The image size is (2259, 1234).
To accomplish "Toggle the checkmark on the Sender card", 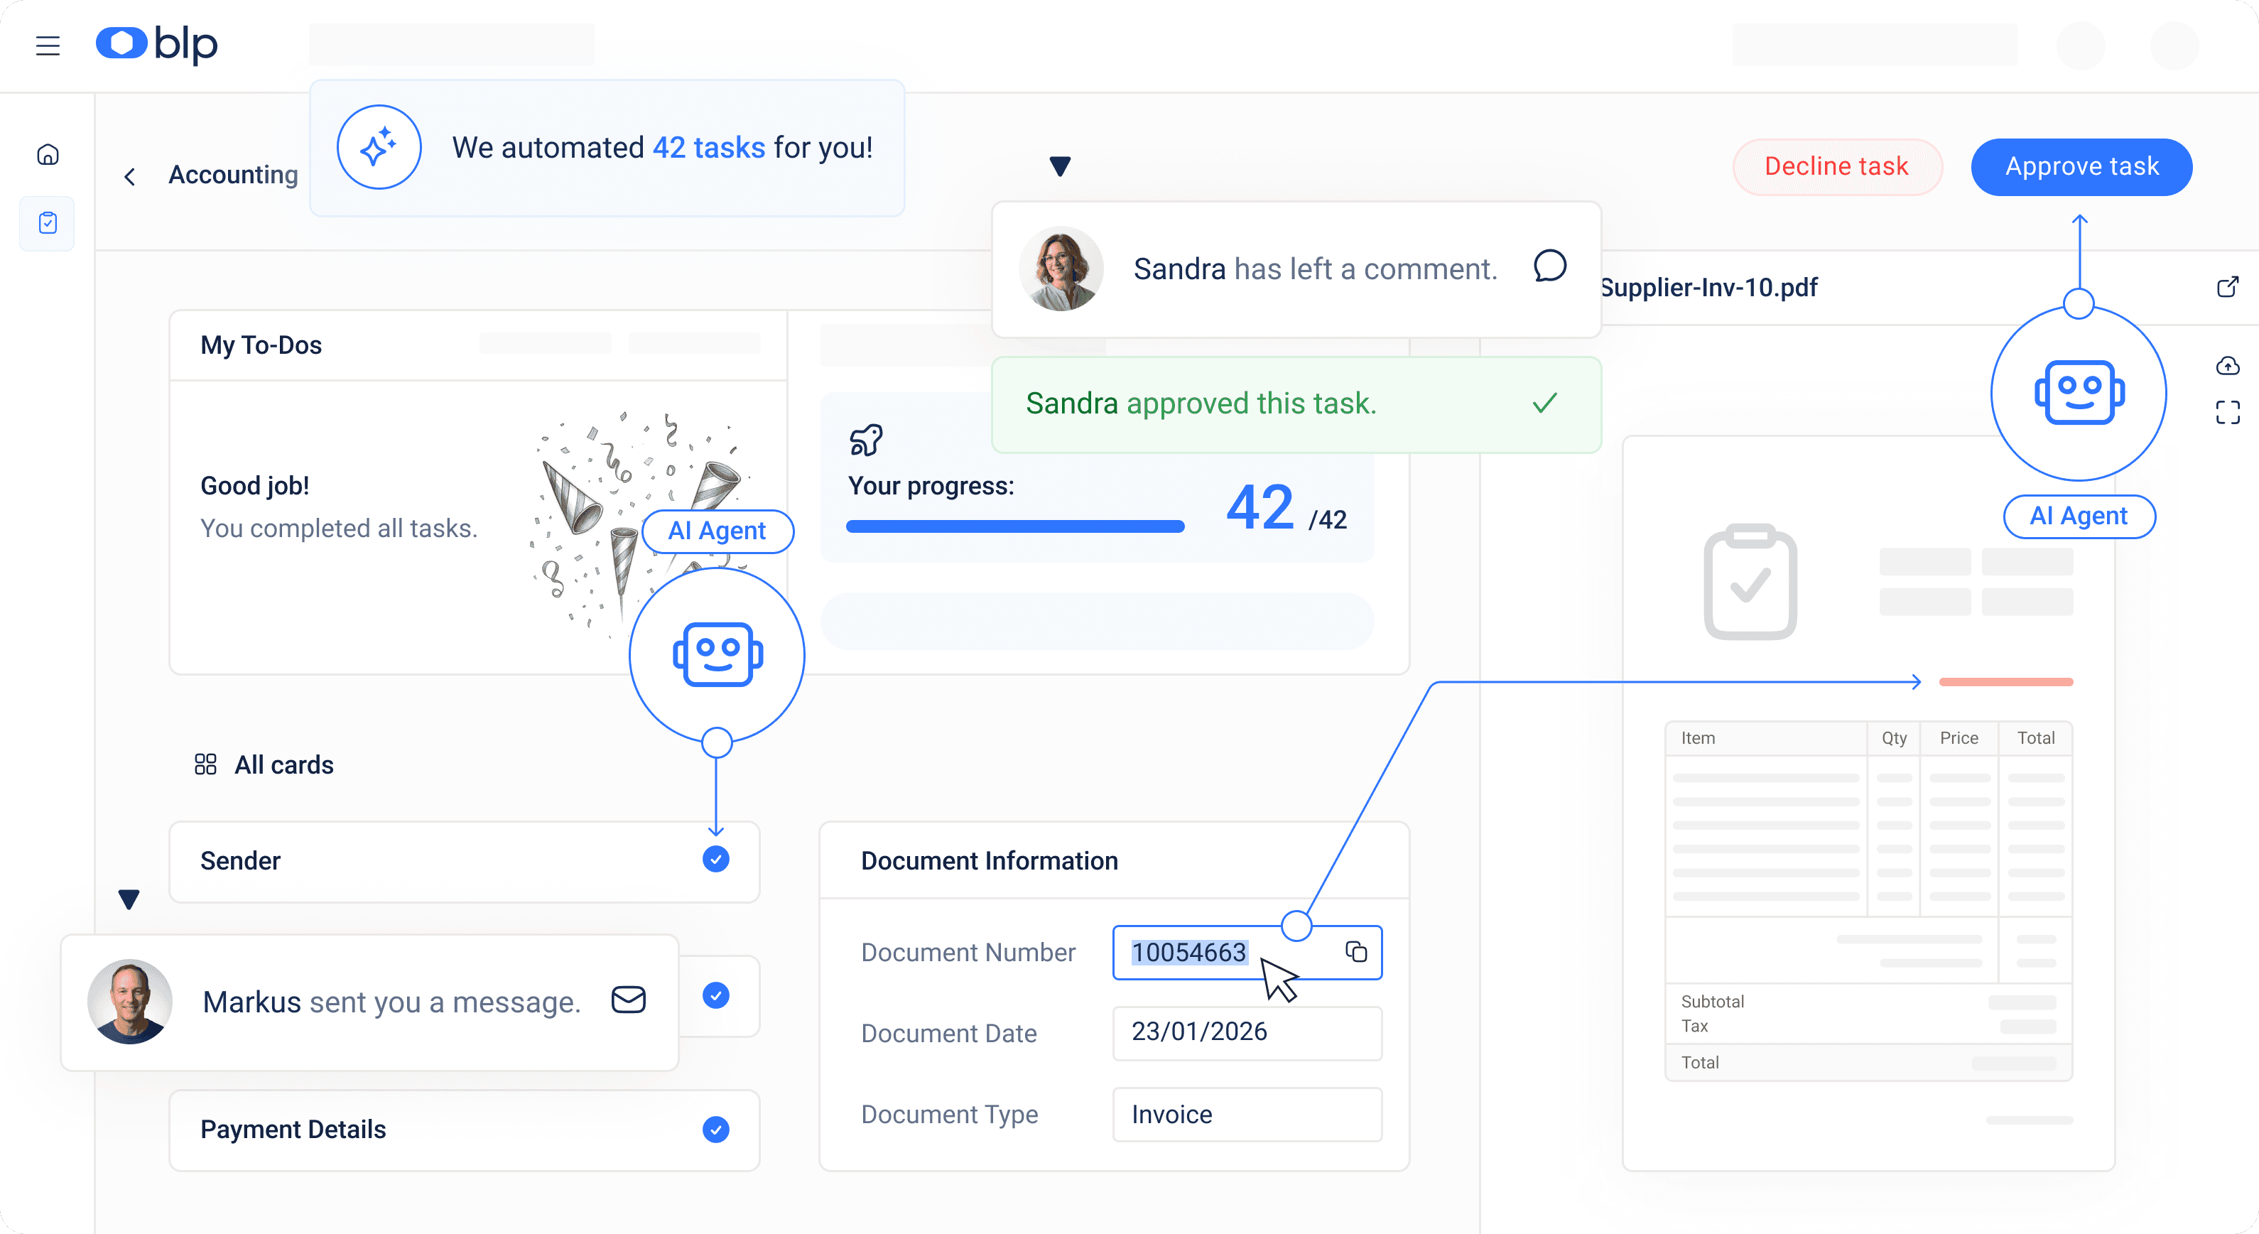I will [717, 860].
